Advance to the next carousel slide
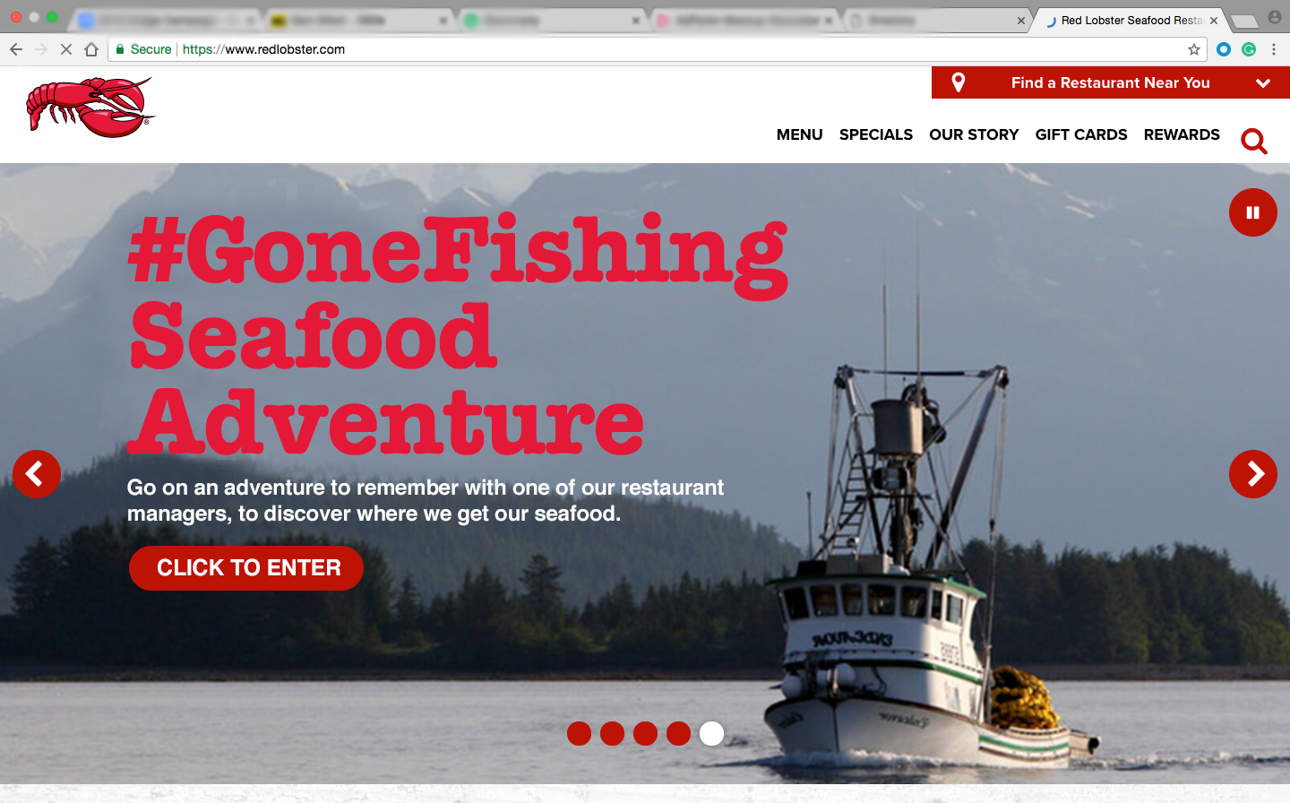This screenshot has width=1290, height=803. click(x=1253, y=473)
